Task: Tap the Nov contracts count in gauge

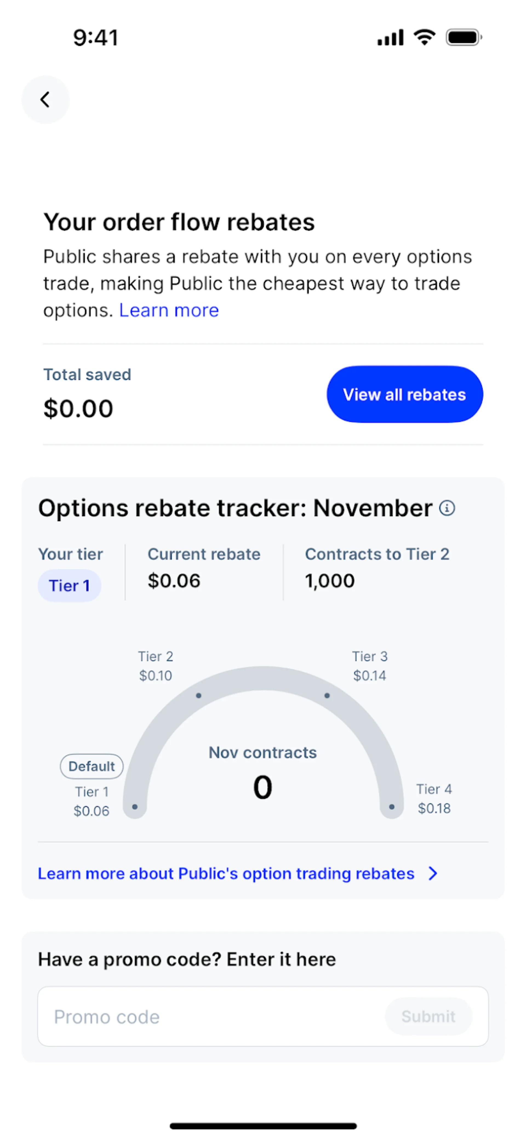Action: coord(262,787)
